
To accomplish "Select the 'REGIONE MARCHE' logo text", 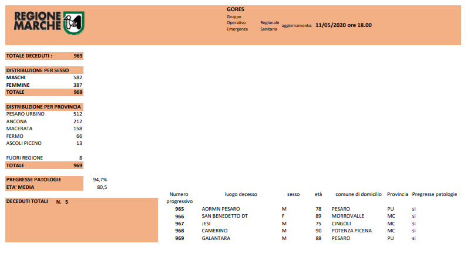I will [x=38, y=21].
